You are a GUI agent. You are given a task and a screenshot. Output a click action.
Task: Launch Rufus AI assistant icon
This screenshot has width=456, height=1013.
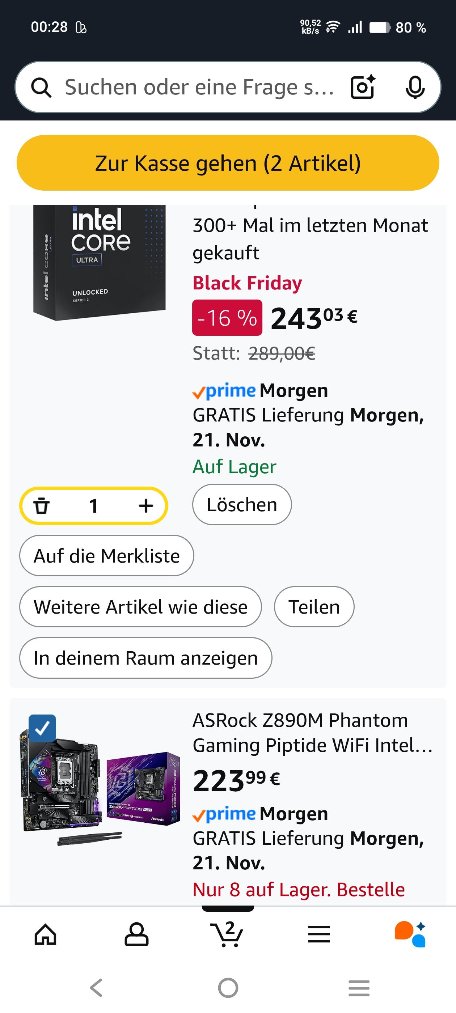[410, 934]
